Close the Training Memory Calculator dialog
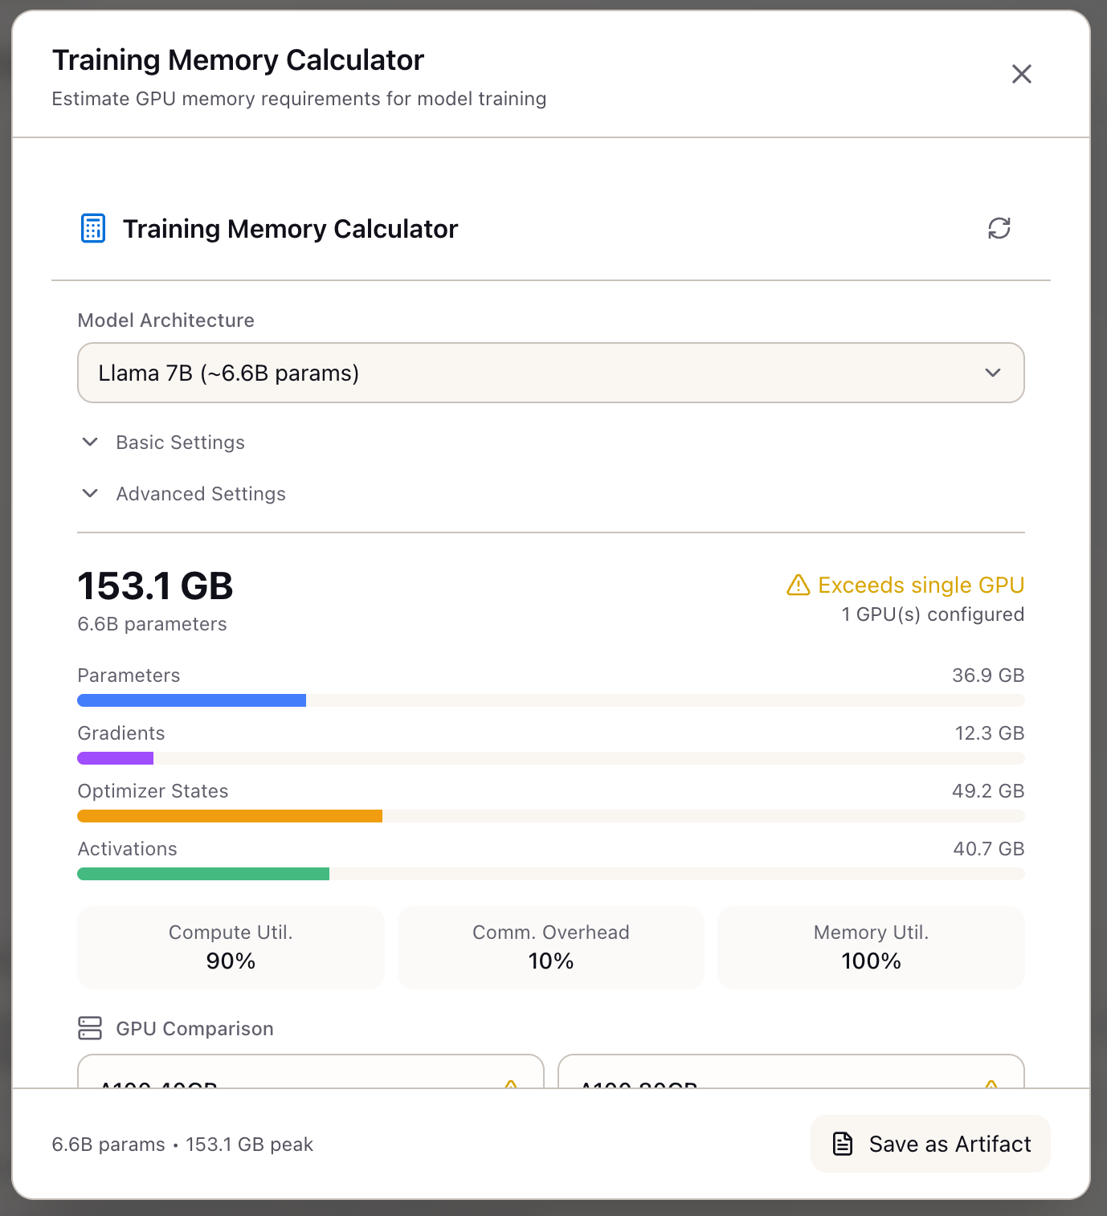Image resolution: width=1107 pixels, height=1216 pixels. pos(1021,73)
